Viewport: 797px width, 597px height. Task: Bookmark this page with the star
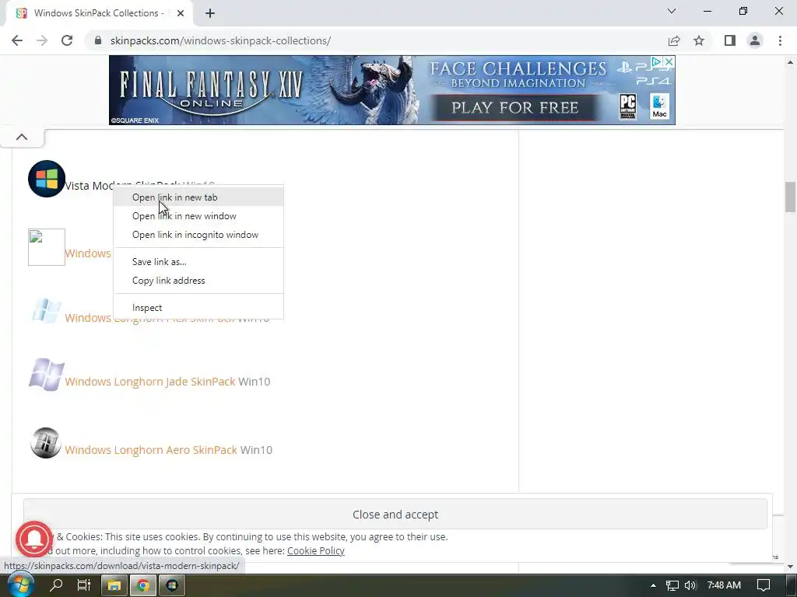pos(699,40)
